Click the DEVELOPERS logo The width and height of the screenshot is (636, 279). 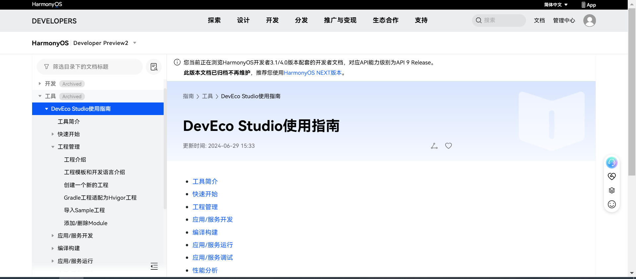[54, 21]
